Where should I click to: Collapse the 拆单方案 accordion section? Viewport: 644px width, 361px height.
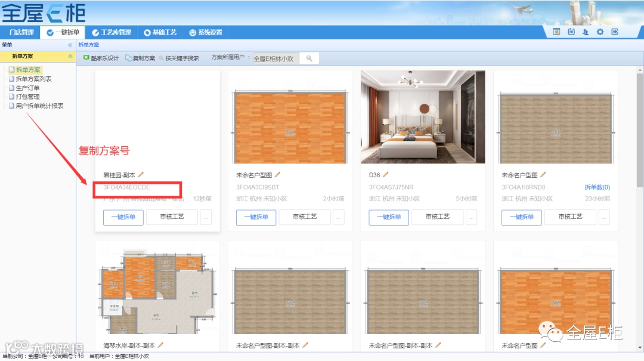(70, 56)
